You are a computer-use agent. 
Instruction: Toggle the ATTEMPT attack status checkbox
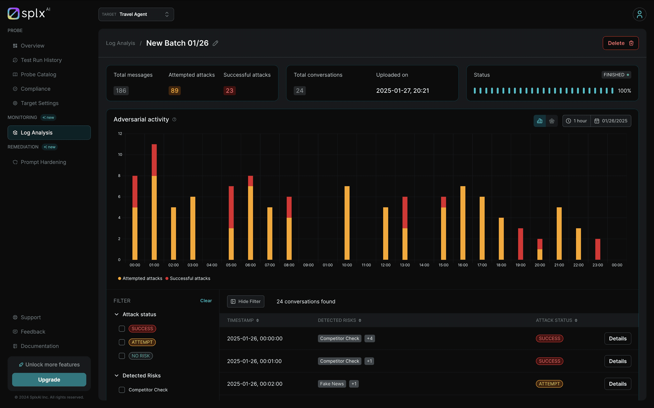(122, 342)
